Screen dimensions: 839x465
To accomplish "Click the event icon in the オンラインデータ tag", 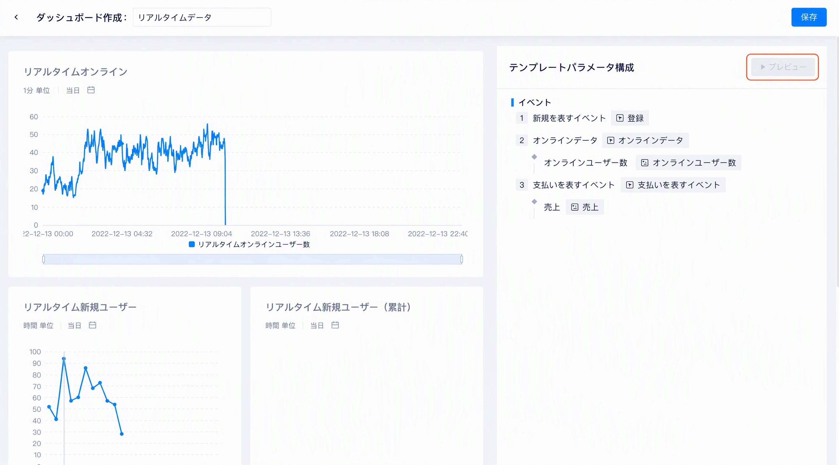I will pos(611,140).
